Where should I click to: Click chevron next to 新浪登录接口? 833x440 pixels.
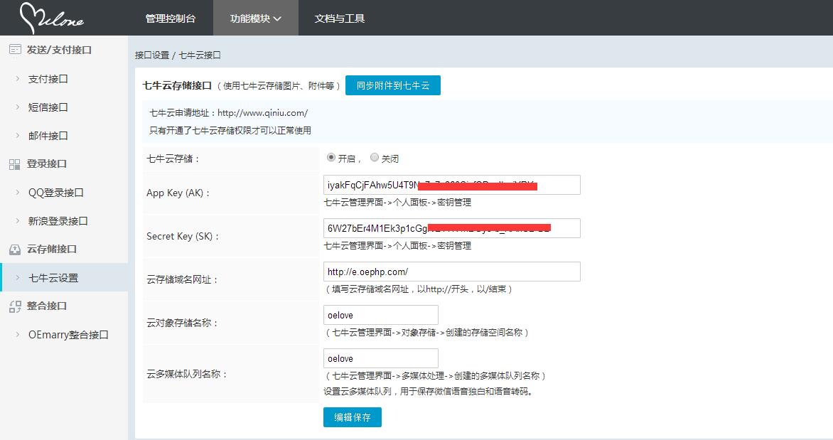[18, 220]
